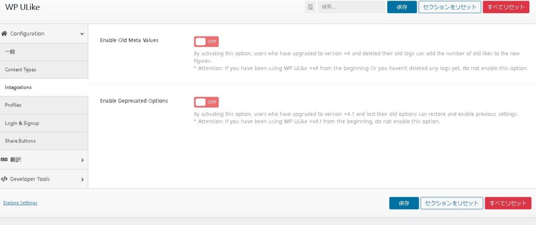Go to Login & Signup tab
Screen dimensions: 536x225
click(x=22, y=123)
